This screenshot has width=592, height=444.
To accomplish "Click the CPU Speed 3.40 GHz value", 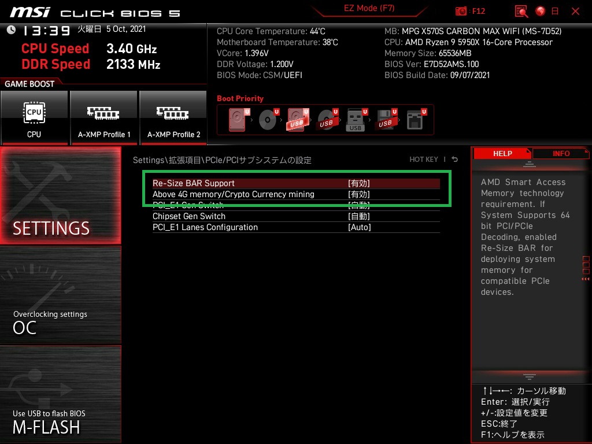I will (x=131, y=49).
